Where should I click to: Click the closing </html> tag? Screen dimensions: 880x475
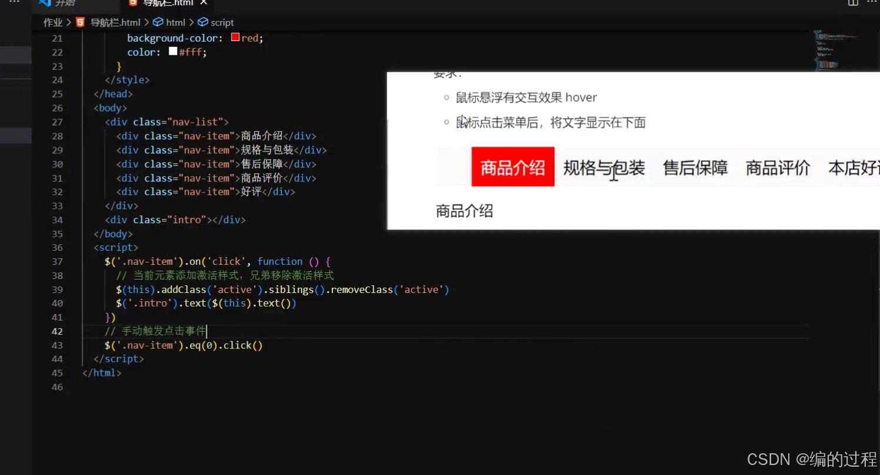(102, 373)
